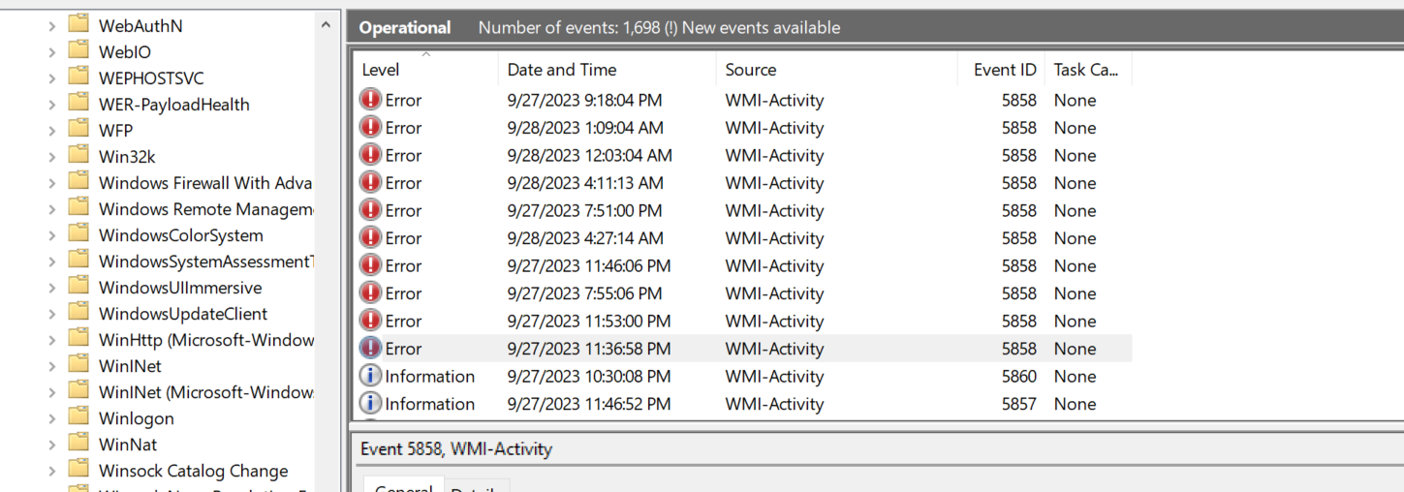
Task: Select the 9/27/2023 7:55:06 PM error event
Action: point(742,292)
